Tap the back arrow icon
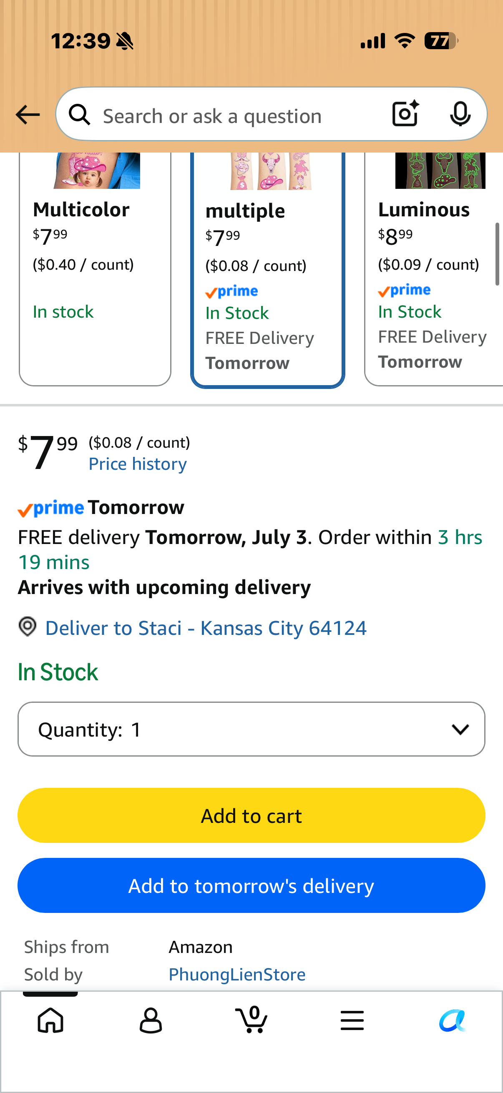Screen dimensions: 503x1093 click(28, 115)
